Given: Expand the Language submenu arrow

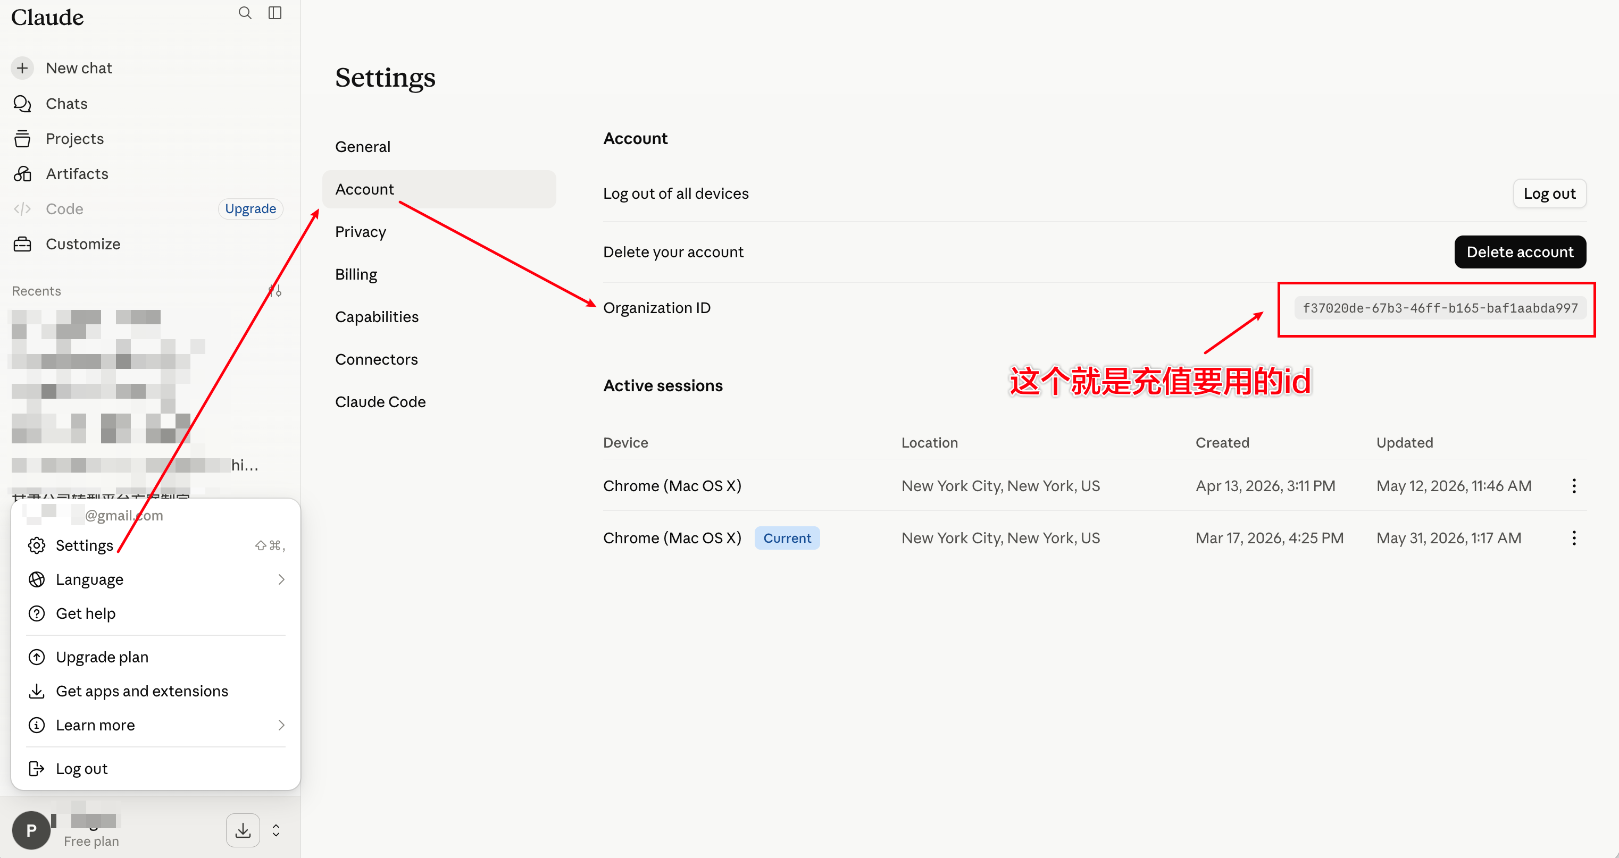Looking at the screenshot, I should coord(281,579).
